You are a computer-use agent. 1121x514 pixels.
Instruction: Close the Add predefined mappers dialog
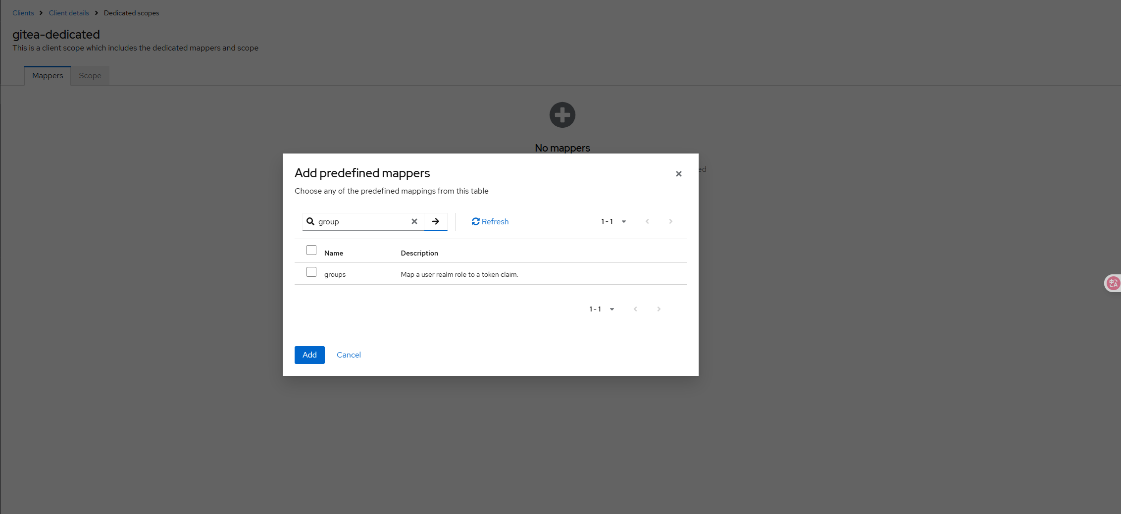[x=679, y=174]
